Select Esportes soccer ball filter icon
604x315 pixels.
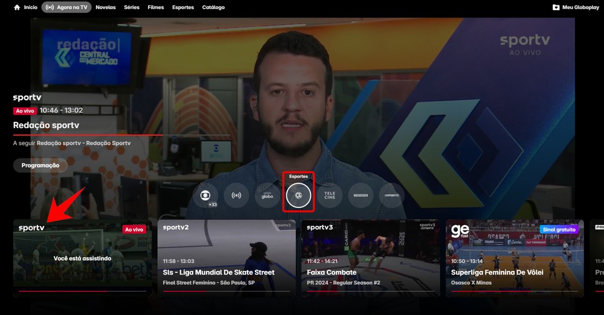tap(298, 196)
